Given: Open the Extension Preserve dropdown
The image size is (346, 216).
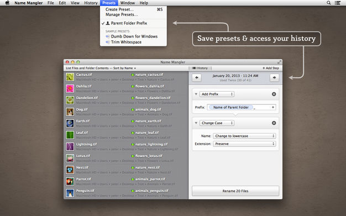Looking at the screenshot, I should [x=244, y=144].
